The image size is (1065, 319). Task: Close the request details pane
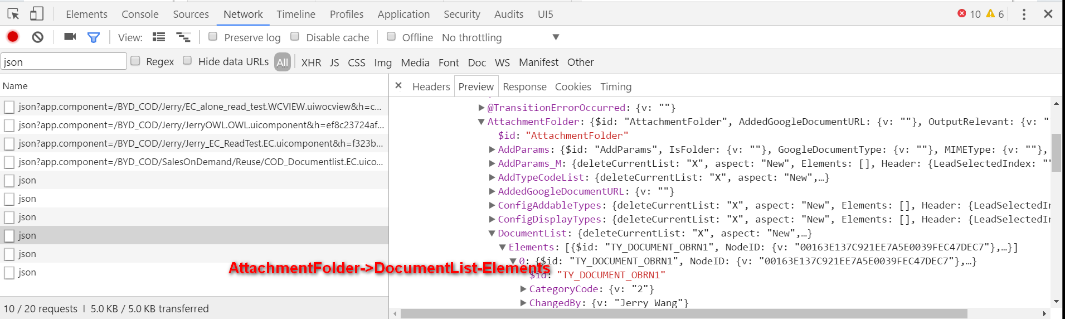tap(398, 86)
